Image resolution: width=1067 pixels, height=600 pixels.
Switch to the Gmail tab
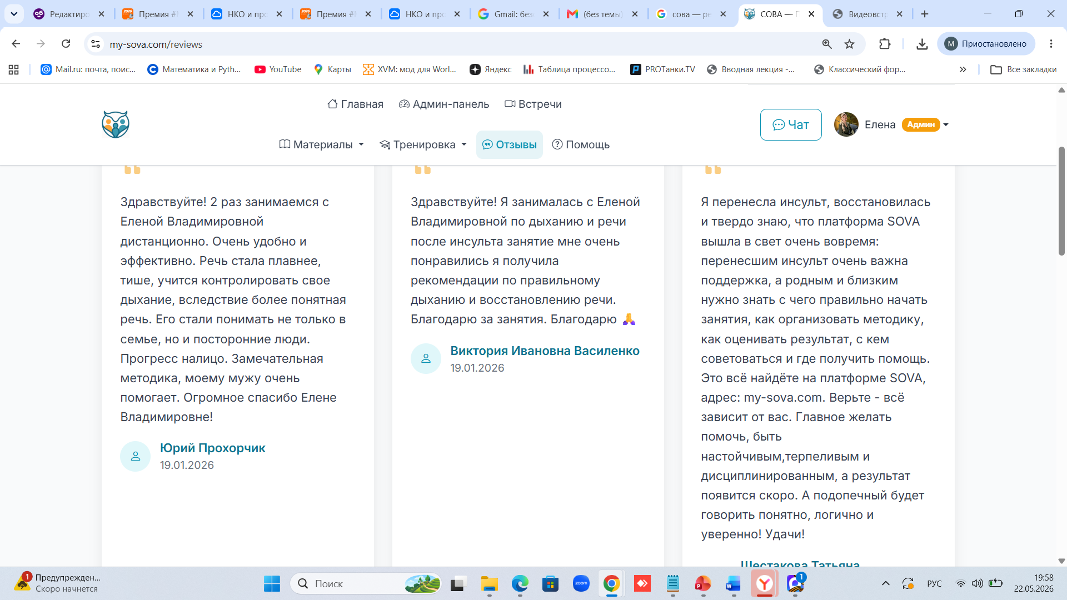pos(513,14)
